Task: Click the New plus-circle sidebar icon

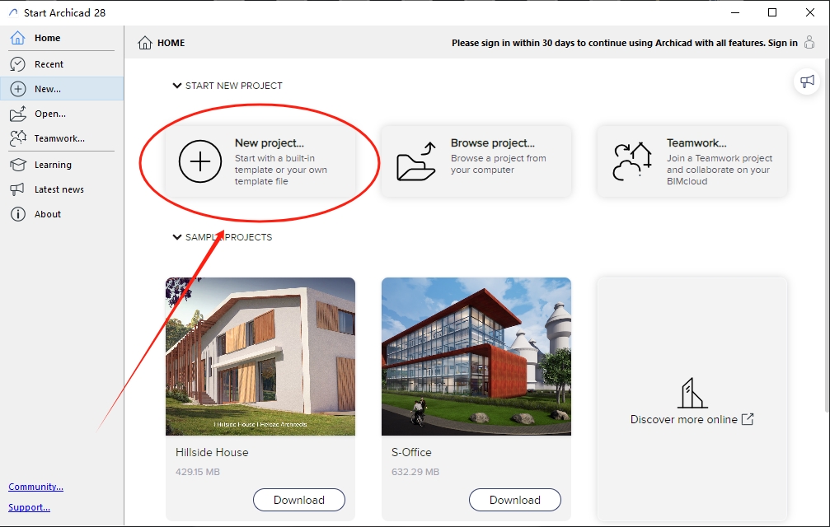Action: (x=17, y=89)
